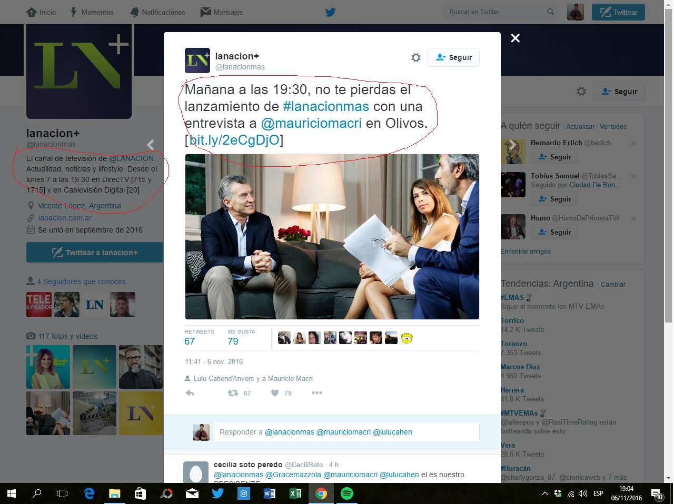Screen dimensions: 674x504
Task: Open the tweet's gear options menu
Action: click(x=416, y=57)
